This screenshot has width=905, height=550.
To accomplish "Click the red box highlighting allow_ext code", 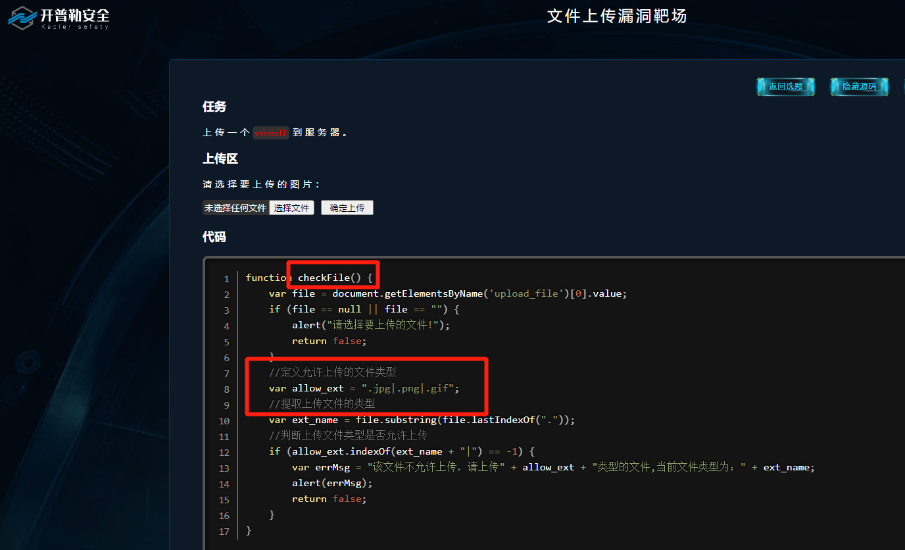I will pyautogui.click(x=366, y=387).
